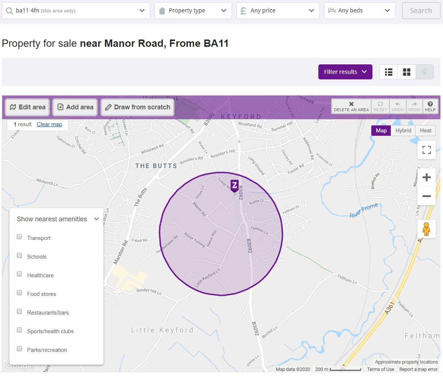Show Schools on the map
Viewport: 443px width, 376px height.
[x=19, y=255]
